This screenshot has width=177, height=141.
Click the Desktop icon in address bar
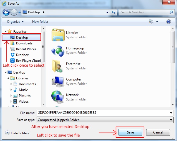(25, 12)
